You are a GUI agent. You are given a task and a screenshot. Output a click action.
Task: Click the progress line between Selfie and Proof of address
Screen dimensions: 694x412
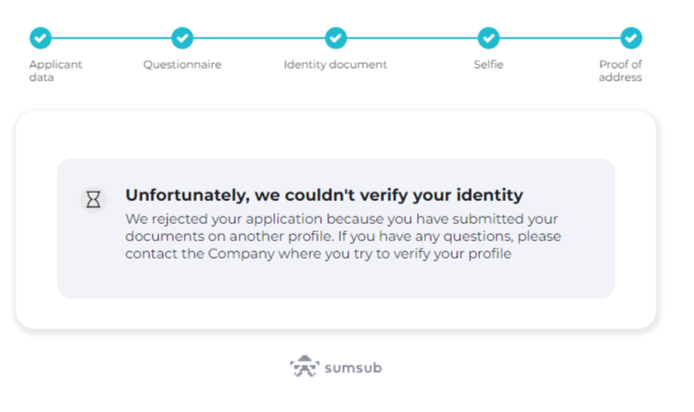tap(560, 38)
